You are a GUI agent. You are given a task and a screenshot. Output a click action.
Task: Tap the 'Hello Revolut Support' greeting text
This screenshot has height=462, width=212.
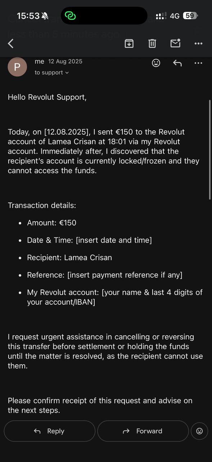pyautogui.click(x=47, y=97)
